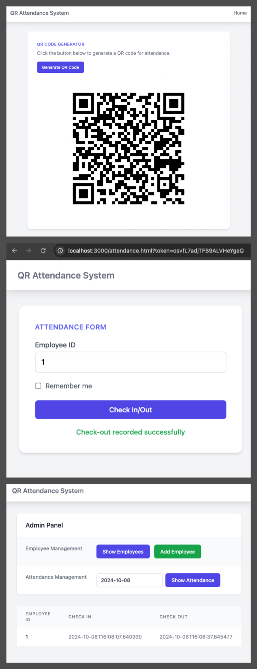This screenshot has height=669, width=257.
Task: Submit with the Check In/Out button
Action: [x=131, y=410]
